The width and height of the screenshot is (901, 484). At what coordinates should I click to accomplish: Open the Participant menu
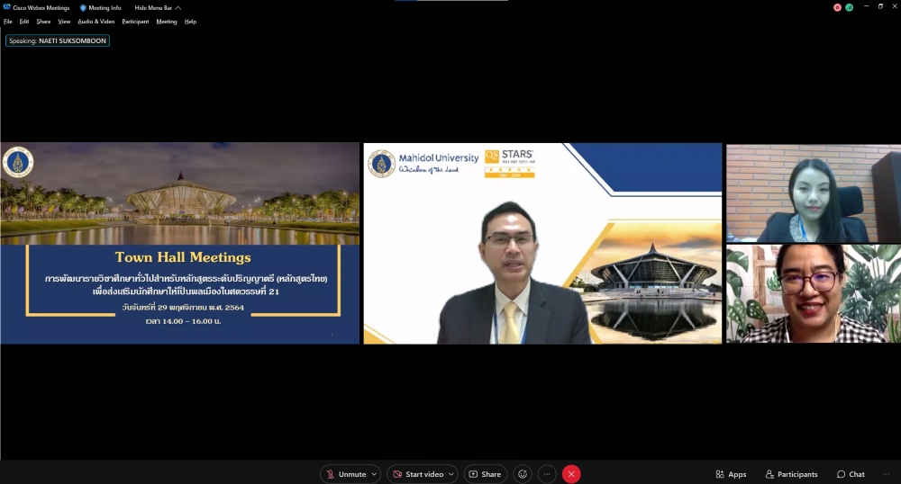click(135, 22)
